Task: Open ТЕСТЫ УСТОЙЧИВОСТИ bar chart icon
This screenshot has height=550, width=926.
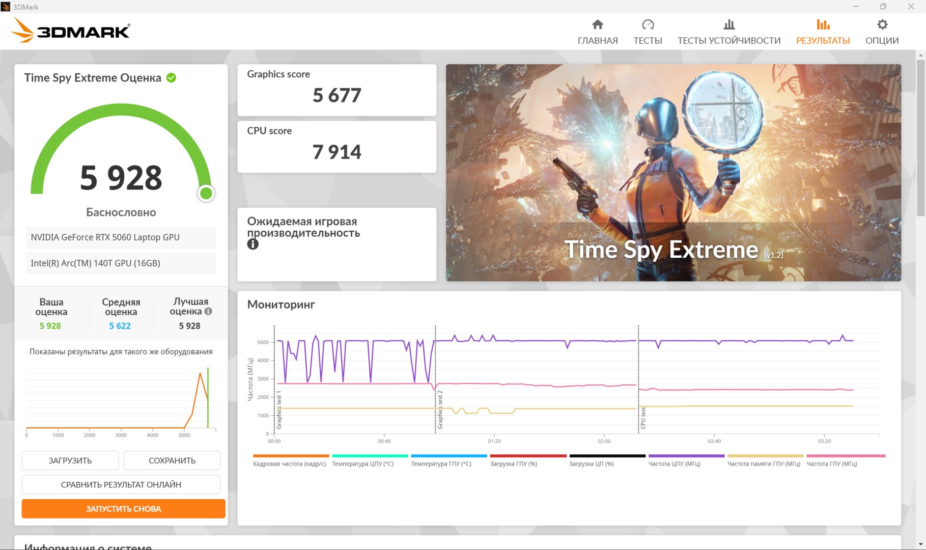Action: pyautogui.click(x=729, y=24)
